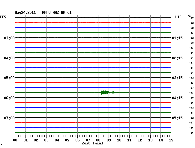This screenshot has width=195, height=148.
Task: Click minute tick label 11
Action: 129,140
